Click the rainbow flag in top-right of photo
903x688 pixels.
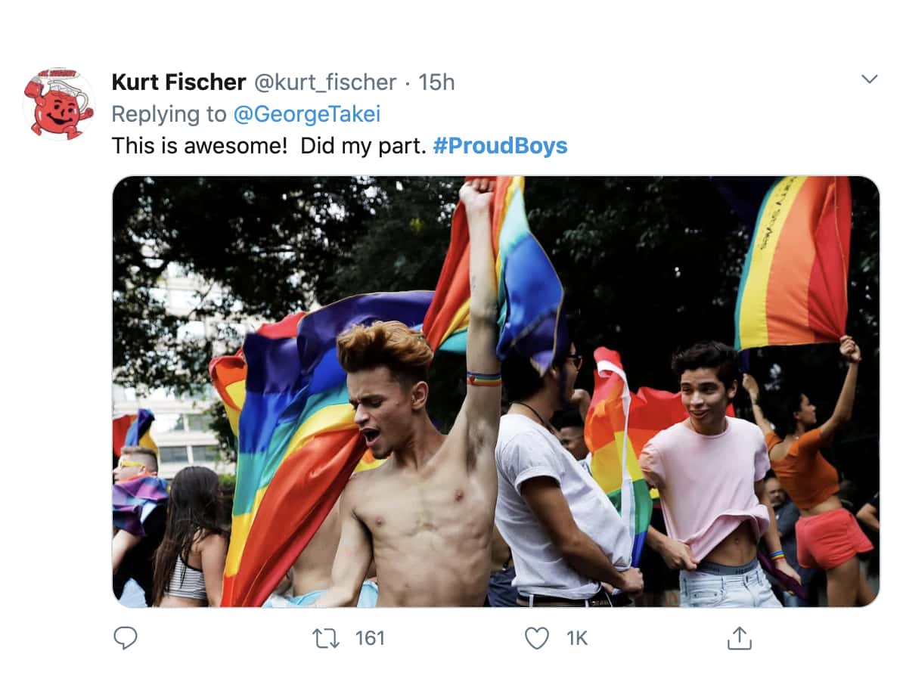pos(793,262)
